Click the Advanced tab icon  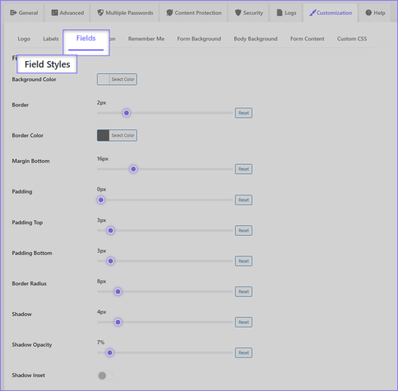click(x=55, y=13)
